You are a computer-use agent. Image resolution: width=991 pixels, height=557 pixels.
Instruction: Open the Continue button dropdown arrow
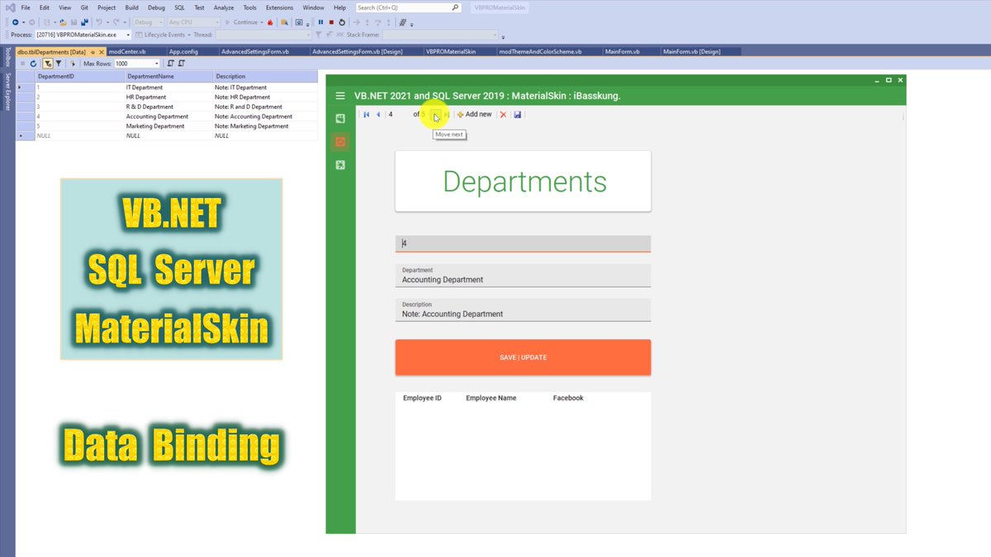261,22
